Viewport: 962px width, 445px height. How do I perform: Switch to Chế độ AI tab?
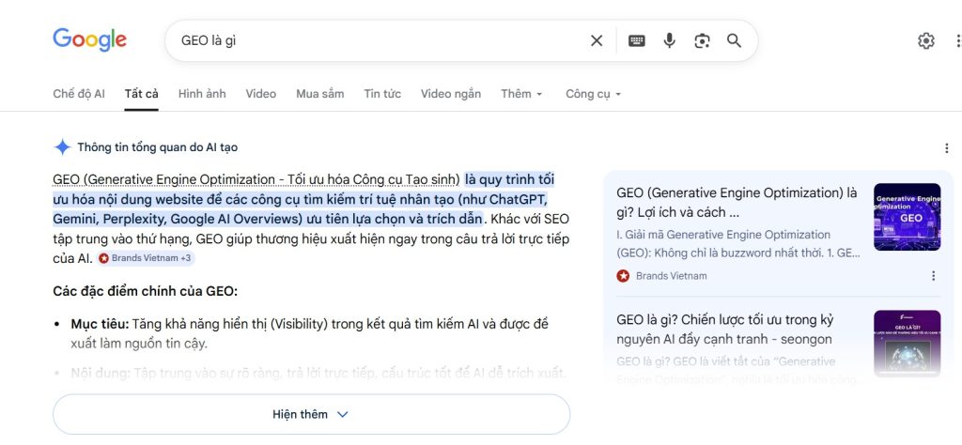coord(79,94)
